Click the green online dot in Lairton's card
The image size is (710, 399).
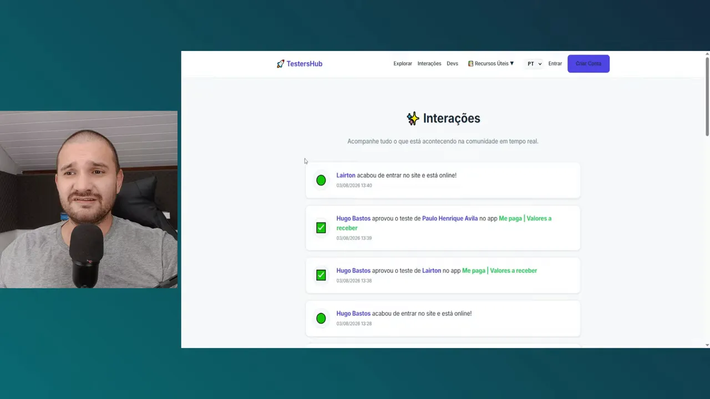pyautogui.click(x=321, y=180)
